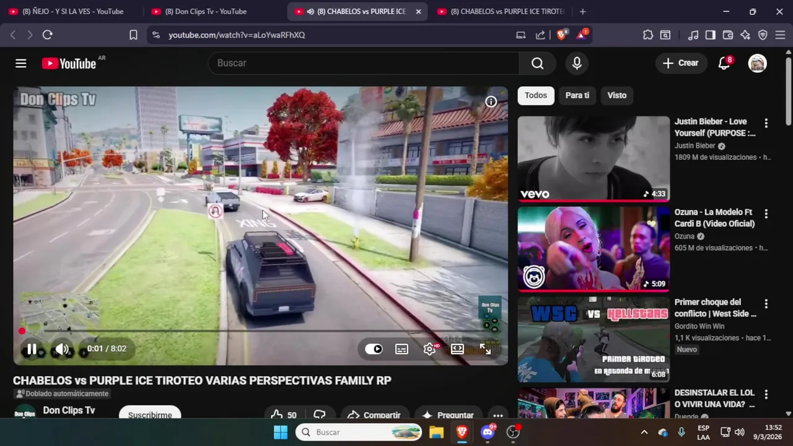Image resolution: width=793 pixels, height=446 pixels.
Task: Open Ozuna La Modelo thumbnail
Action: pyautogui.click(x=594, y=249)
